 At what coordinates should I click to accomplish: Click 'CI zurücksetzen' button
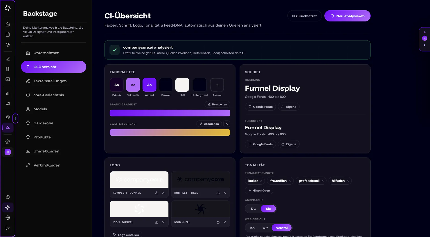[x=305, y=16]
